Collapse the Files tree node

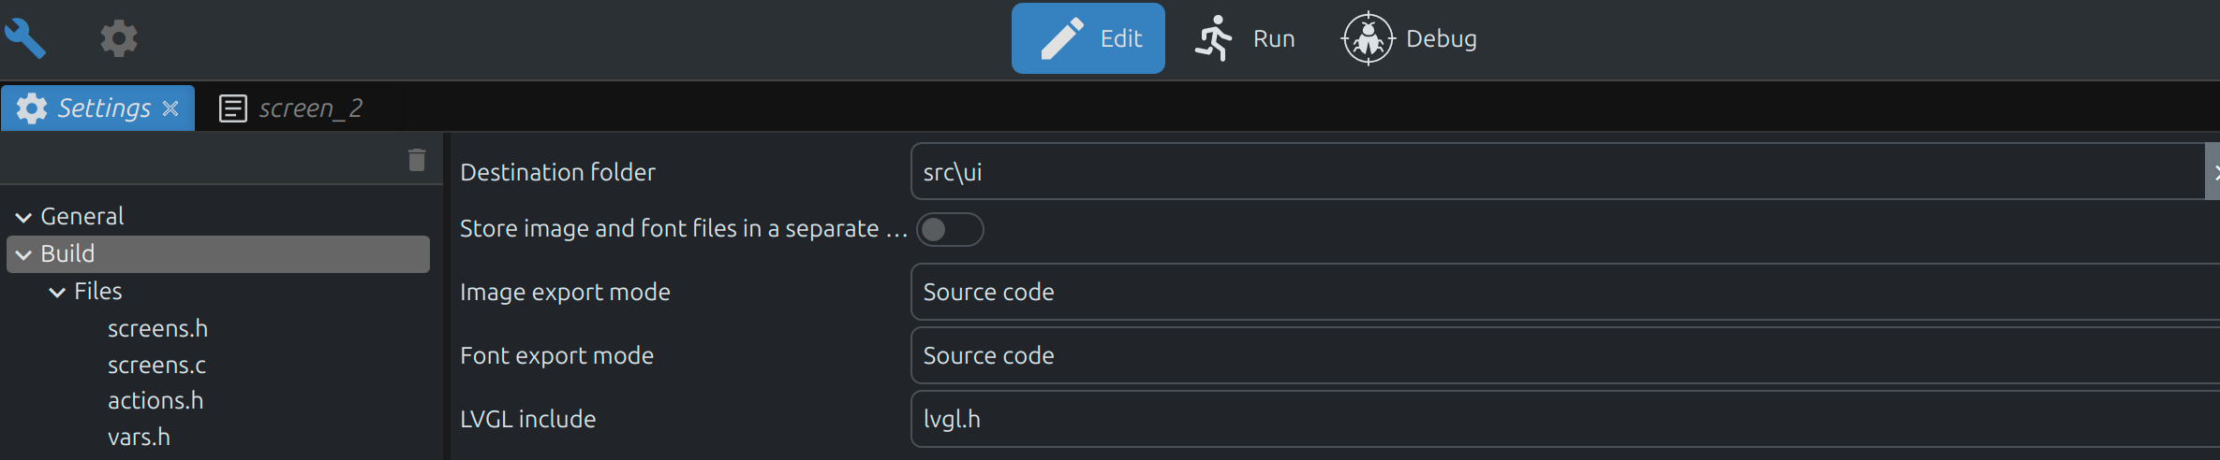pos(57,292)
